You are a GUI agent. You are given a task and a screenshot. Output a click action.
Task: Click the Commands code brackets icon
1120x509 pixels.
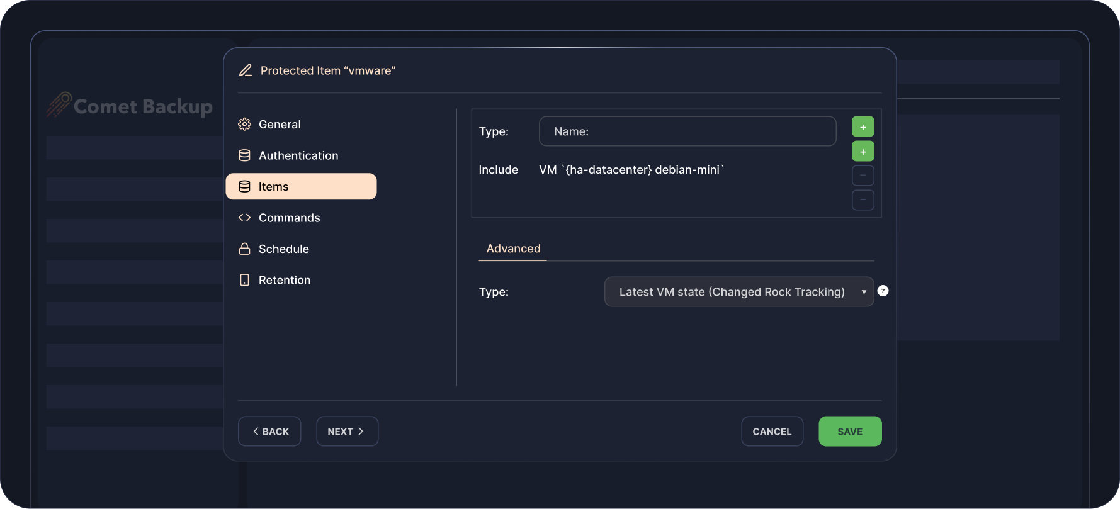[x=244, y=218]
